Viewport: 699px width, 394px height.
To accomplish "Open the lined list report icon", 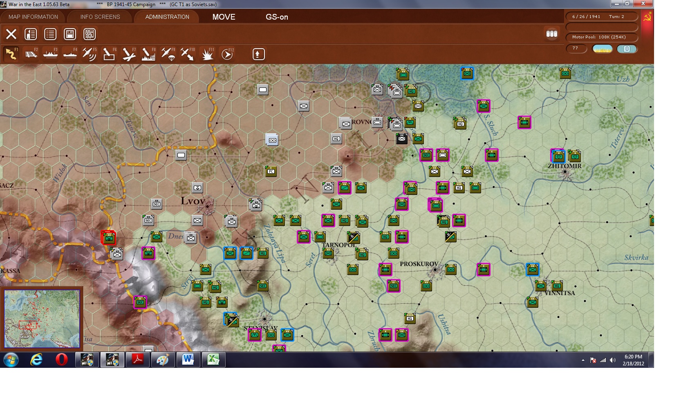I will 50,34.
